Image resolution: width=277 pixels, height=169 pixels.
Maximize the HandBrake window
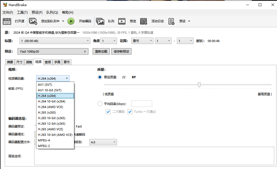click(x=260, y=5)
